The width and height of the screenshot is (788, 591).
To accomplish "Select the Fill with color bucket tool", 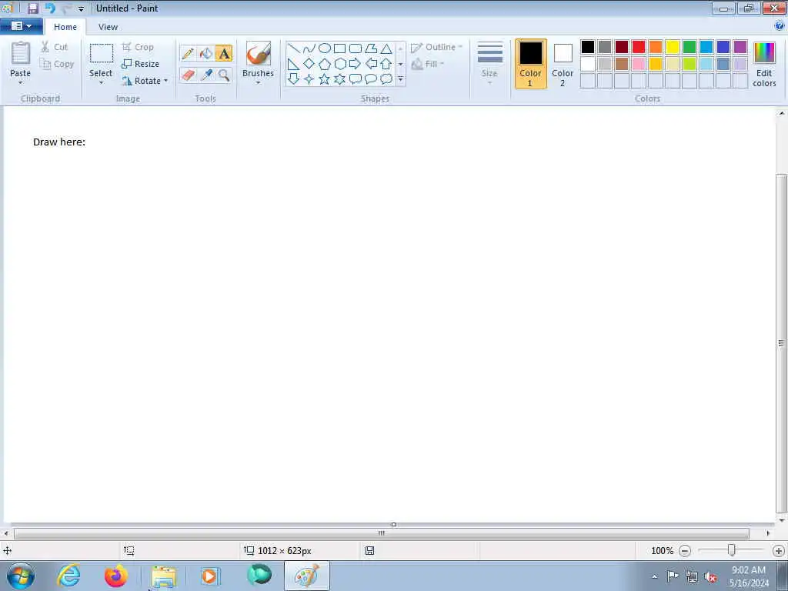I will click(x=206, y=53).
